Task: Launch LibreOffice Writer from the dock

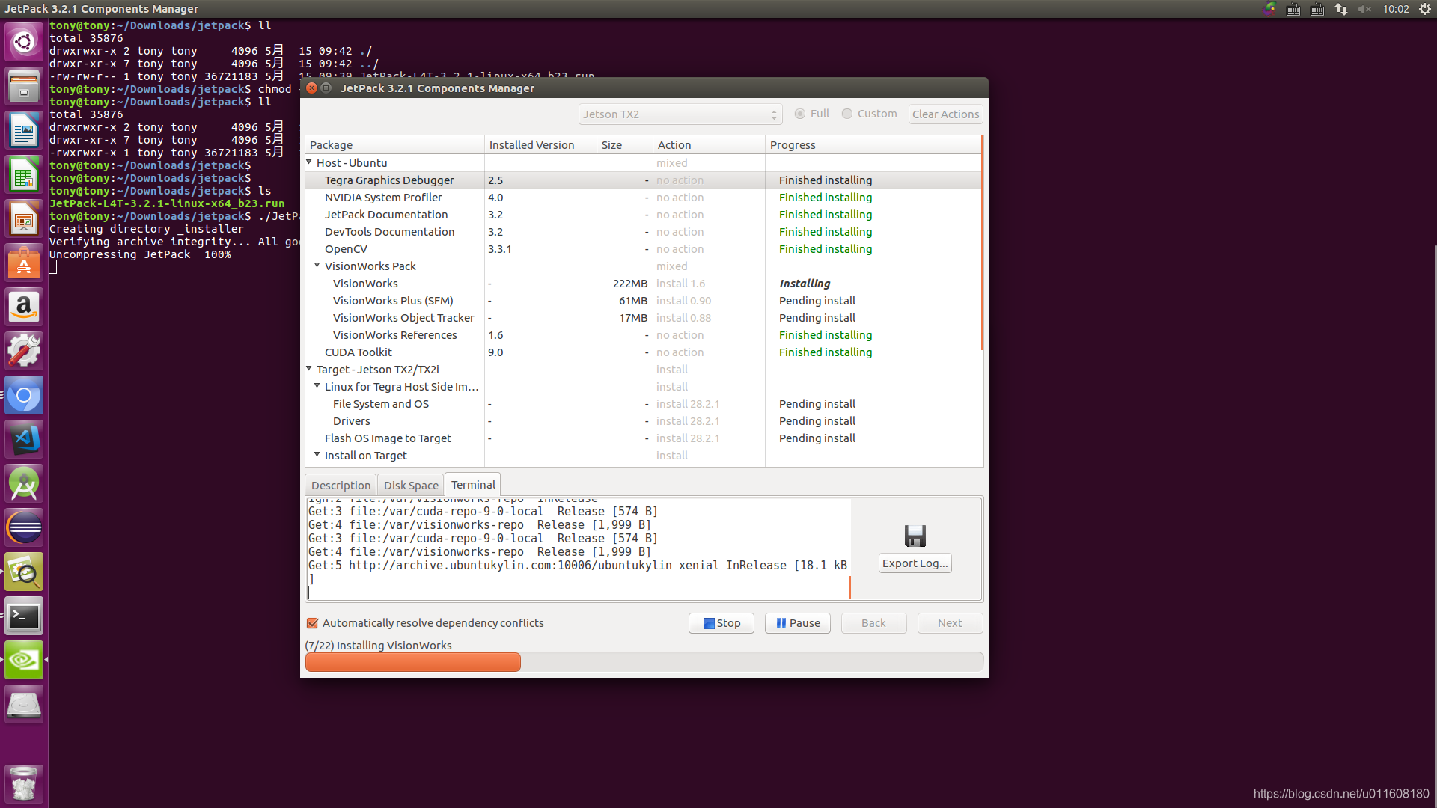Action: tap(24, 130)
